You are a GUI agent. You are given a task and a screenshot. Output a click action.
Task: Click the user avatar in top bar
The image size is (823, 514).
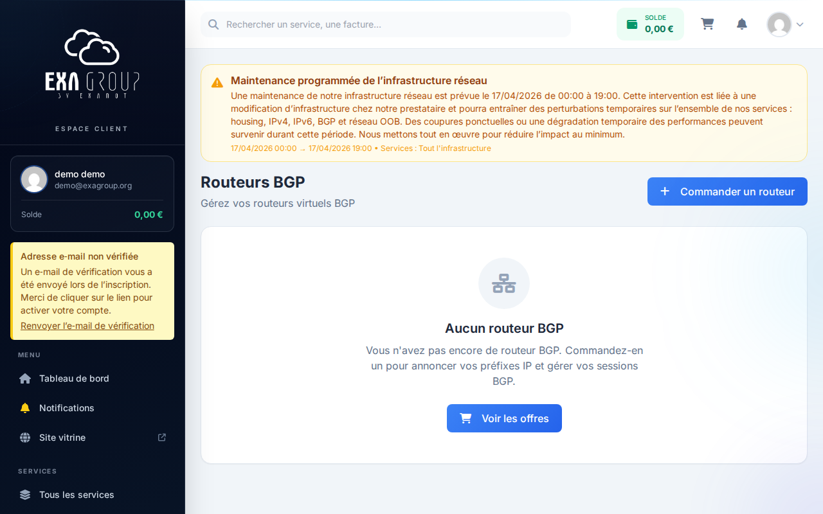pyautogui.click(x=779, y=24)
